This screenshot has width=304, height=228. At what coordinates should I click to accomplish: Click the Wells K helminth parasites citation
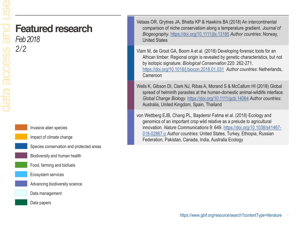pos(211,95)
